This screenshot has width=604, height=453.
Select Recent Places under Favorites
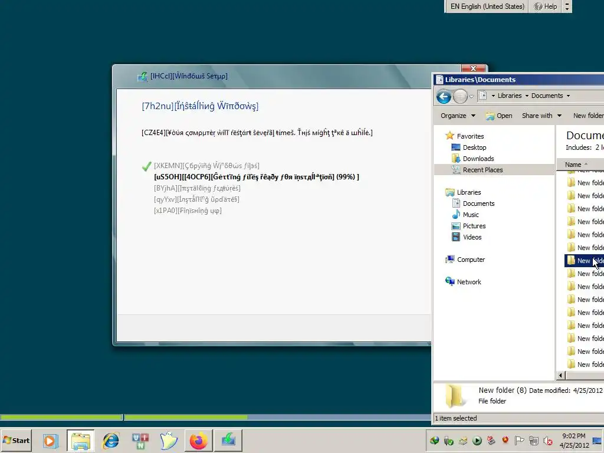coord(477,170)
